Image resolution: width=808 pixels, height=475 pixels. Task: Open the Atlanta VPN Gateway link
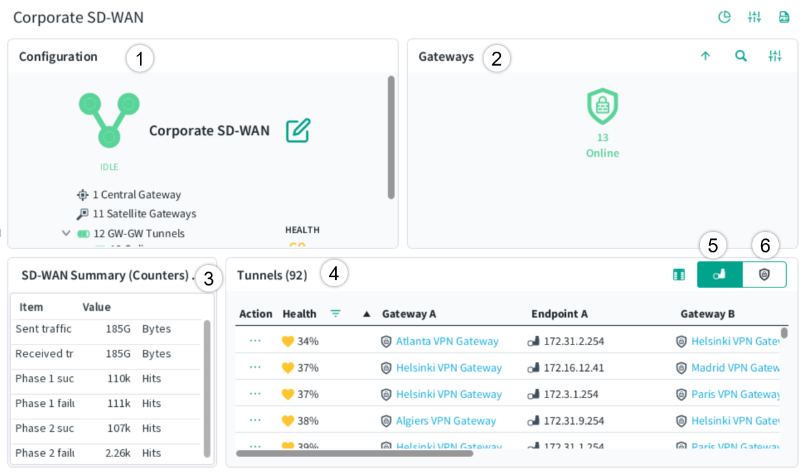point(446,341)
